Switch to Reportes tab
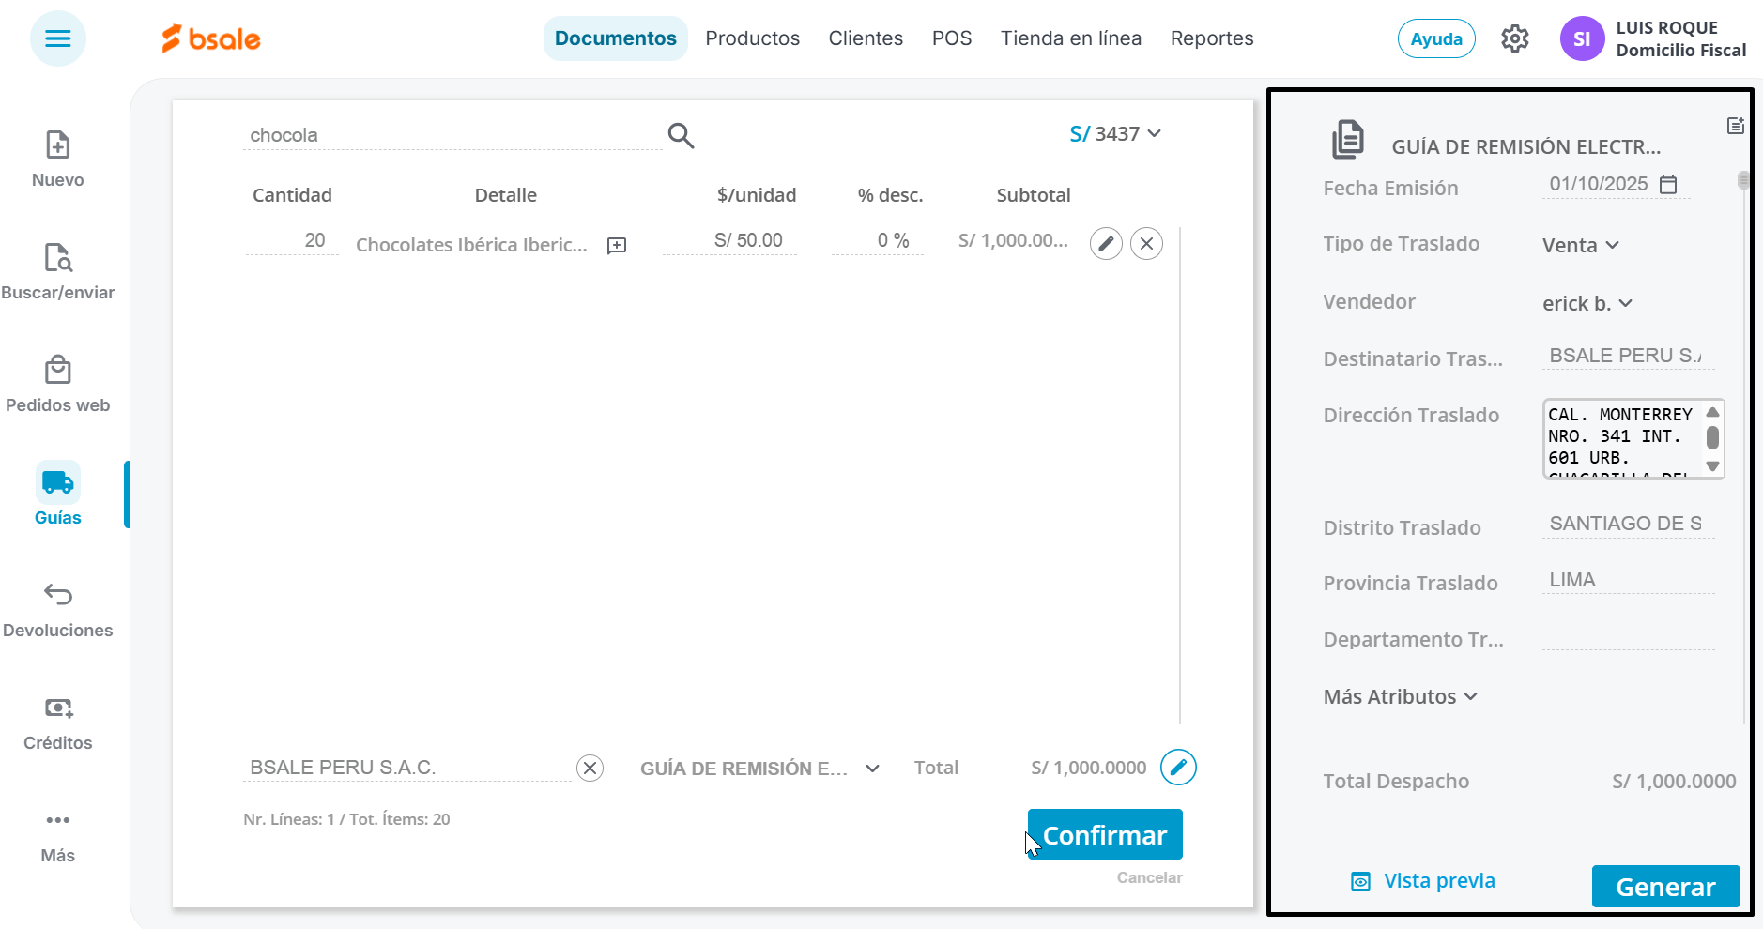 (x=1212, y=38)
